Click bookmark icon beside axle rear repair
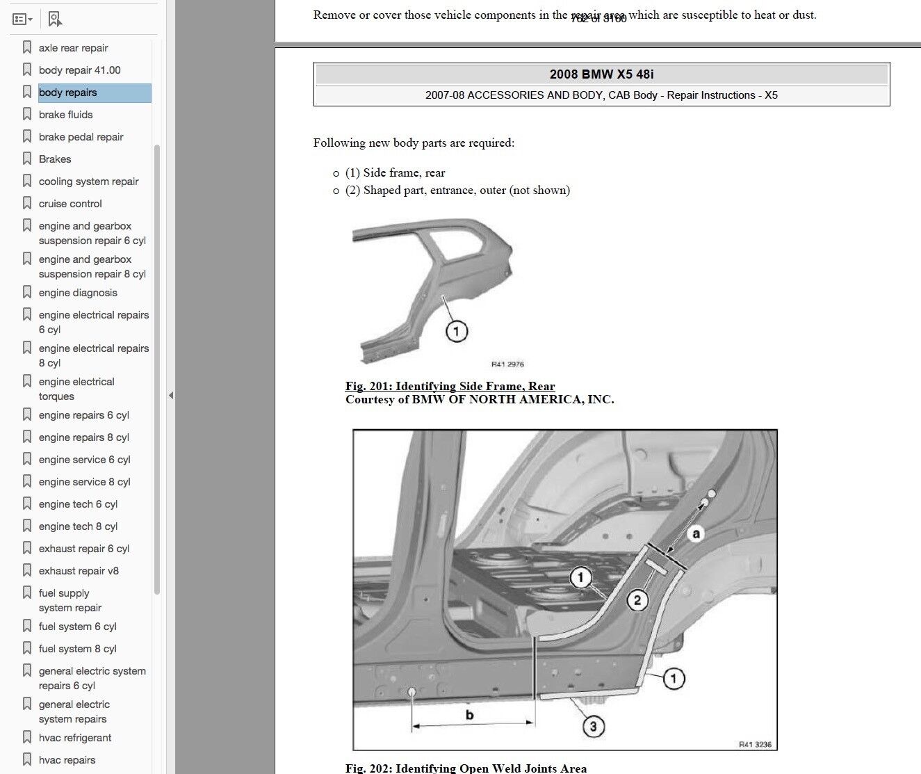Screen dimensions: 921x774 tap(27, 47)
